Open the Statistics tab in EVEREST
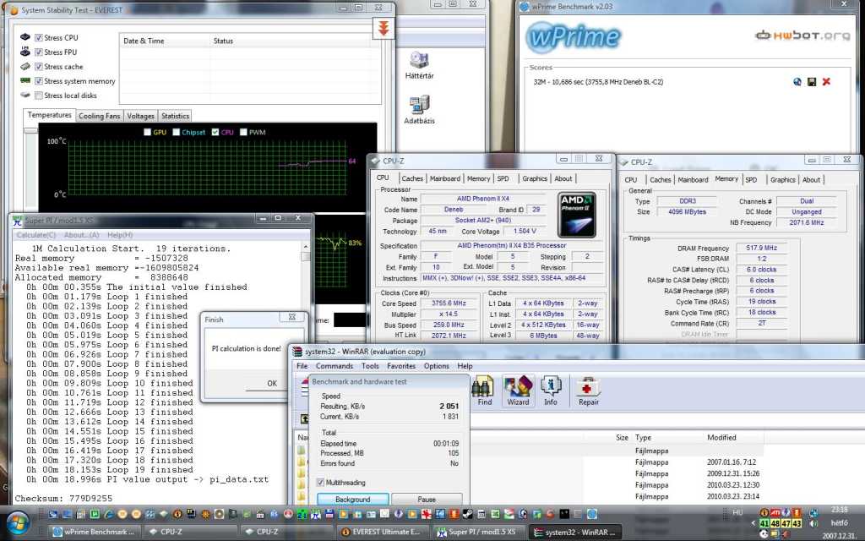This screenshot has height=541, width=865. [176, 116]
